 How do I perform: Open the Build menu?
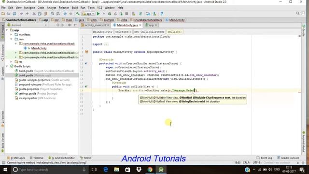(74, 8)
